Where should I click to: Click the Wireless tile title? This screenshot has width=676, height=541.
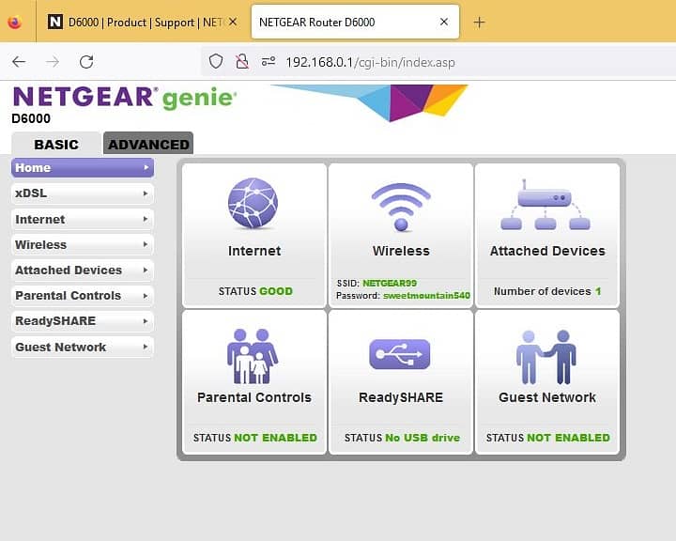[x=401, y=251]
